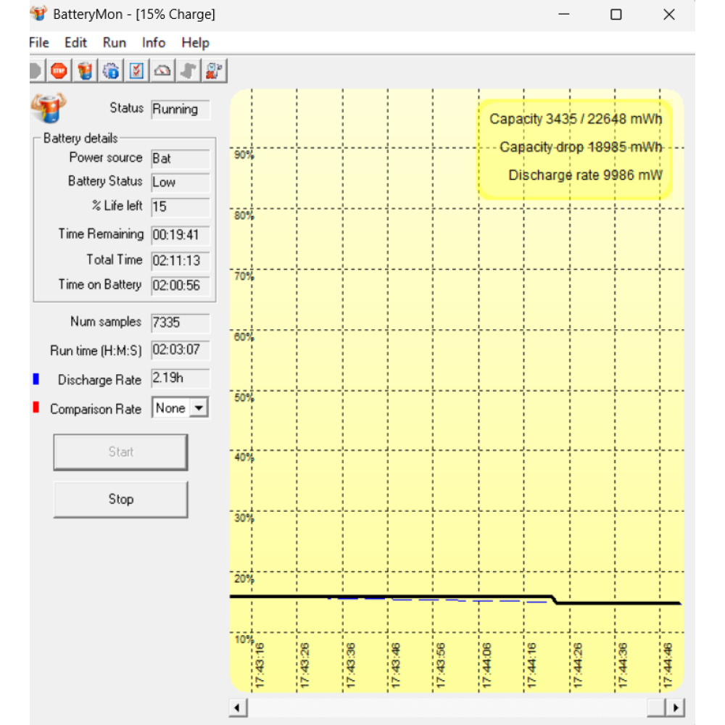This screenshot has height=725, width=725.
Task: Click the clear log icon with red X
Action: pos(214,70)
